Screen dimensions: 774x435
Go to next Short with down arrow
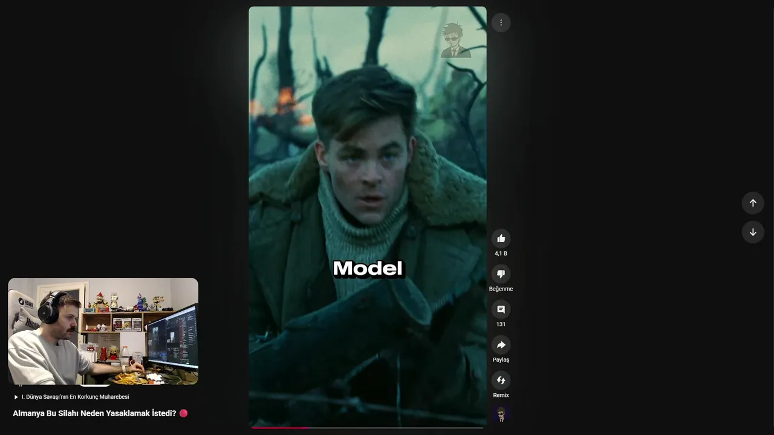[753, 232]
